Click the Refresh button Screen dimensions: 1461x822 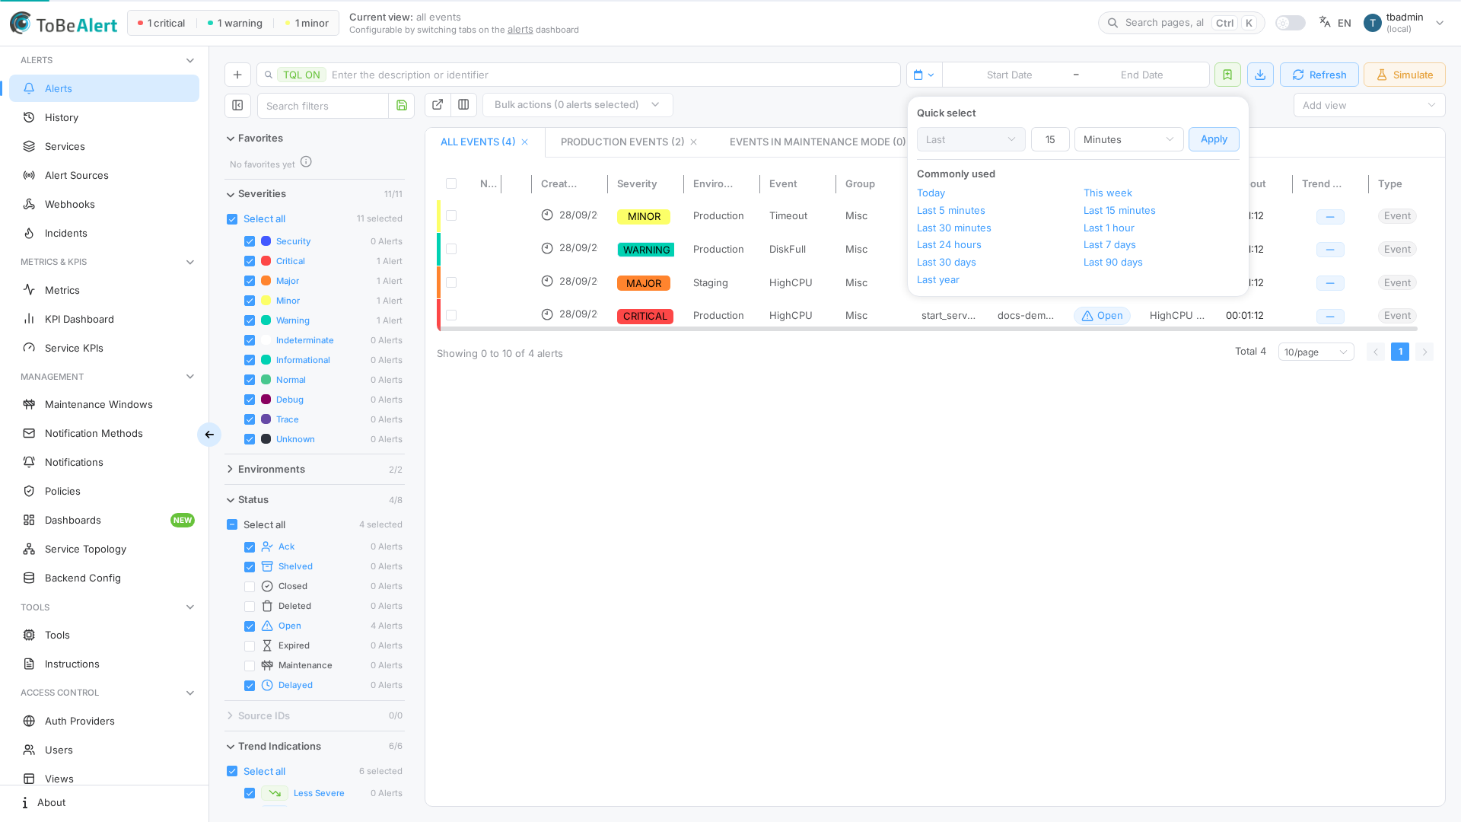(x=1319, y=75)
